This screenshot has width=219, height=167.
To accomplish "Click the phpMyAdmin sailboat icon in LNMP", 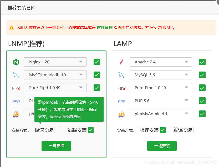I will tap(16, 114).
